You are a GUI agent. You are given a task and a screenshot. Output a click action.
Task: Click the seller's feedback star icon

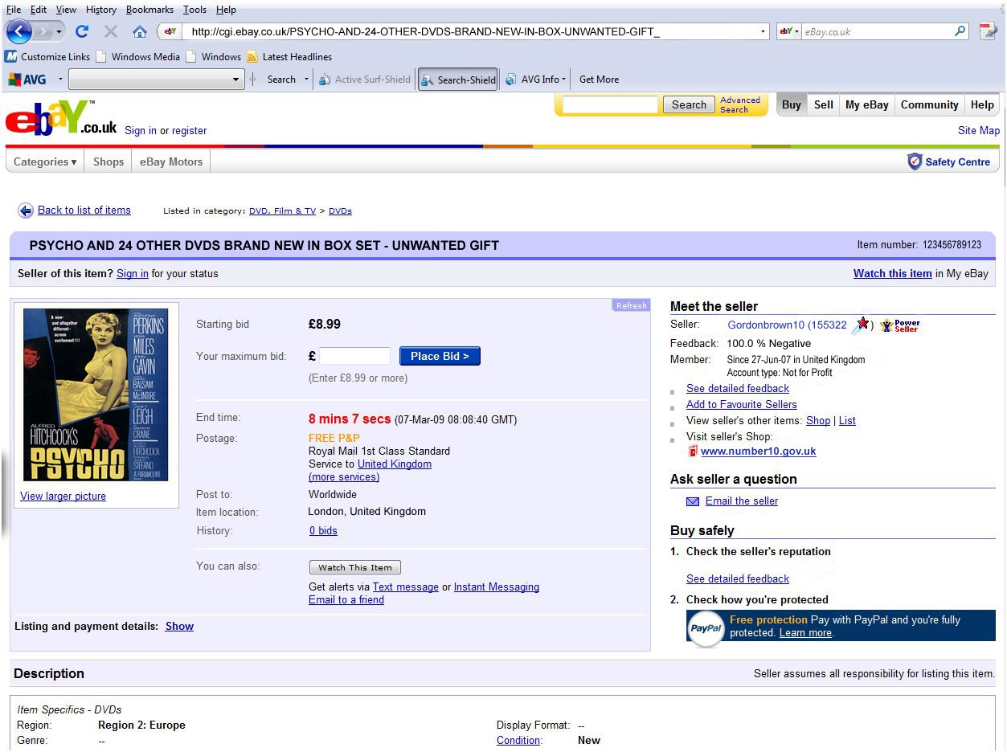pos(862,325)
